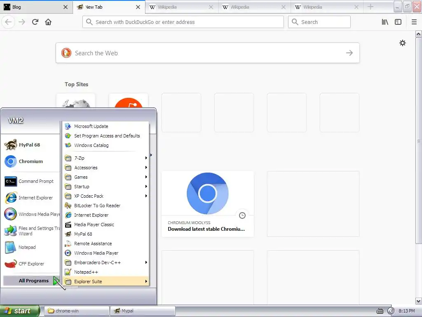Click scrollbar up arrow
Screen dimensions: 422x317
coord(418,34)
